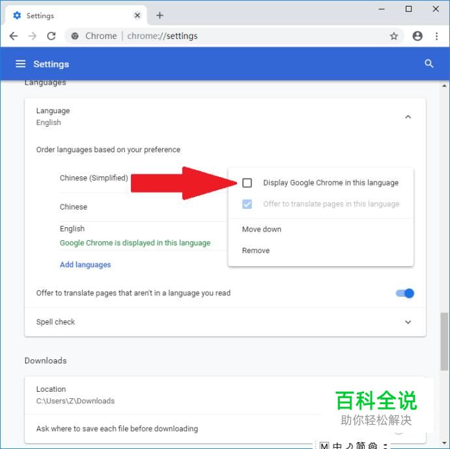Screen dimensions: 450x449
Task: Select the Settings tab
Action: coord(75,16)
